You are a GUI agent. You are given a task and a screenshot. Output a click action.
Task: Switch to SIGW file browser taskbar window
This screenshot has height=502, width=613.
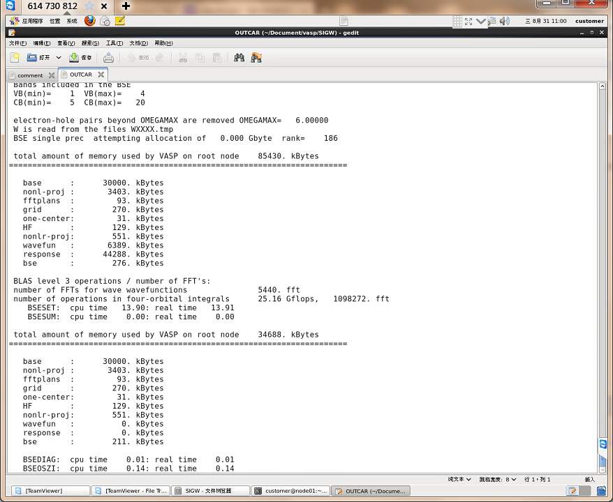211,491
